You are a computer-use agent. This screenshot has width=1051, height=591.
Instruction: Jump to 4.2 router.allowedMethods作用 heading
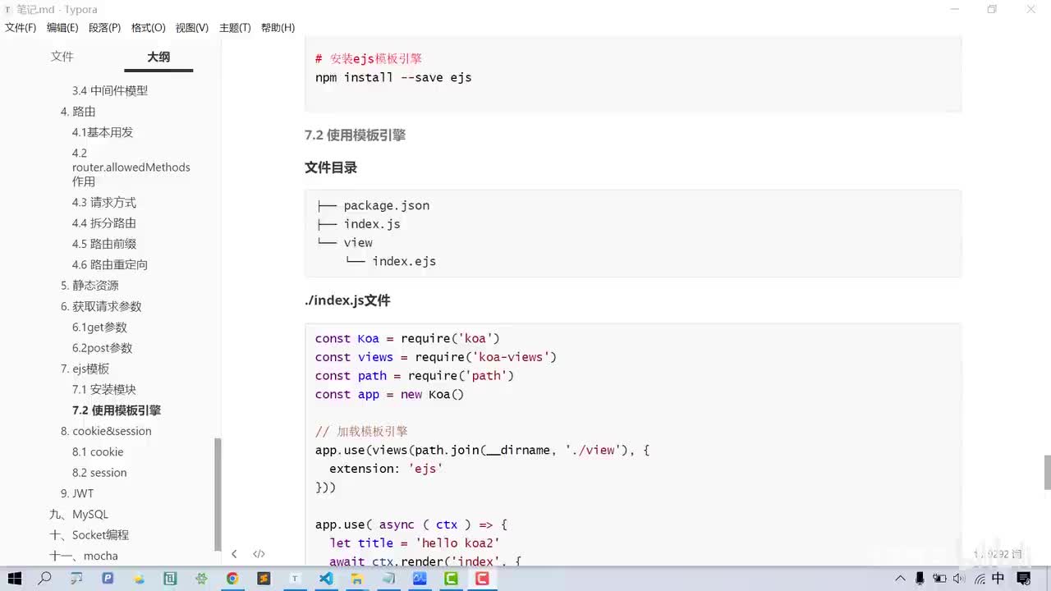[131, 167]
